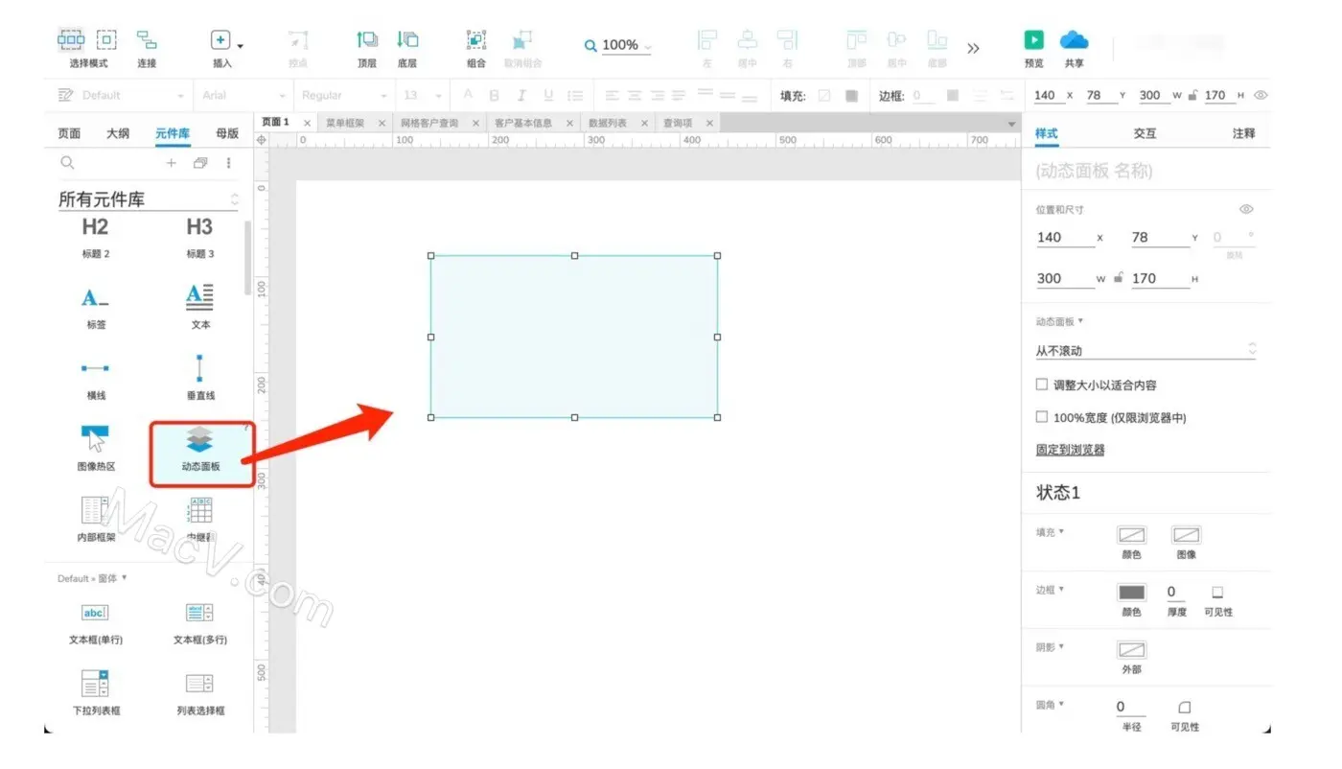Toggle the toolbar aspect ratio lock

(x=1192, y=95)
